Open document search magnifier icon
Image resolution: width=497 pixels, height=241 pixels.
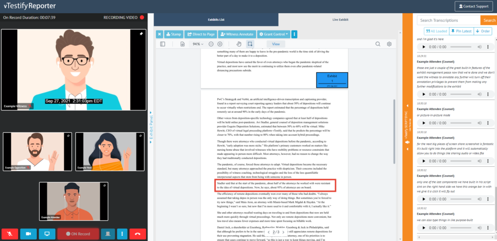coord(378,44)
